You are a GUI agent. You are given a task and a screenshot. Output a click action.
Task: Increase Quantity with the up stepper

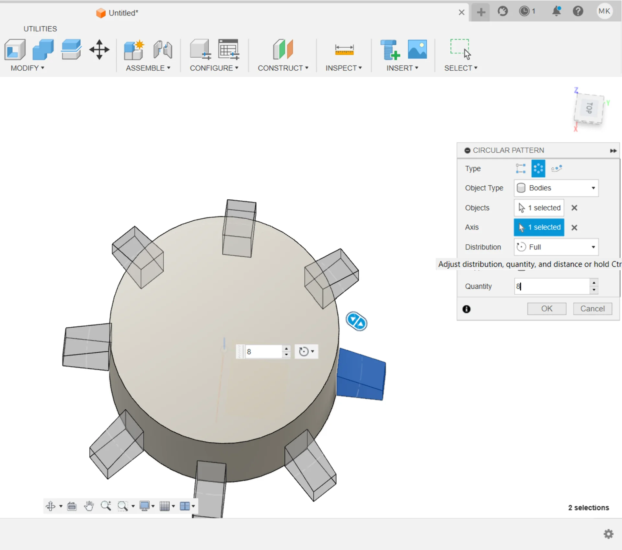594,283
